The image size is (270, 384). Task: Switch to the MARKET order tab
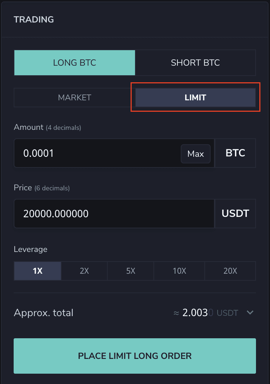(x=75, y=98)
